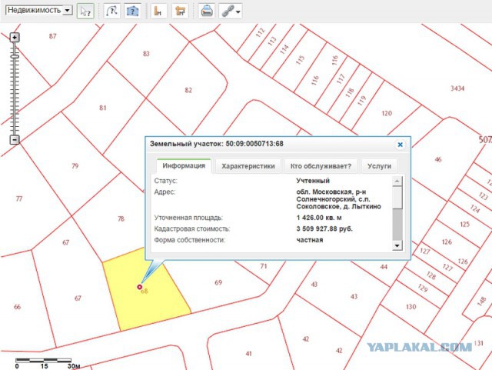Select the area query polygon tool
Screen dimensions: 492x370
pos(132,11)
